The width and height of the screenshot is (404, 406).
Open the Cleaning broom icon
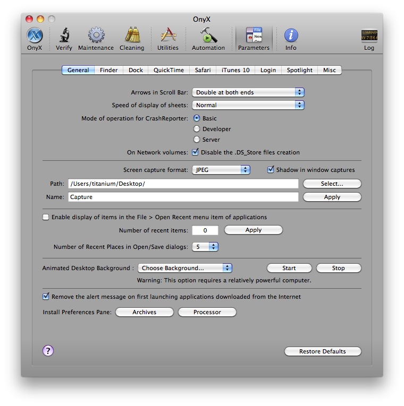coord(132,39)
